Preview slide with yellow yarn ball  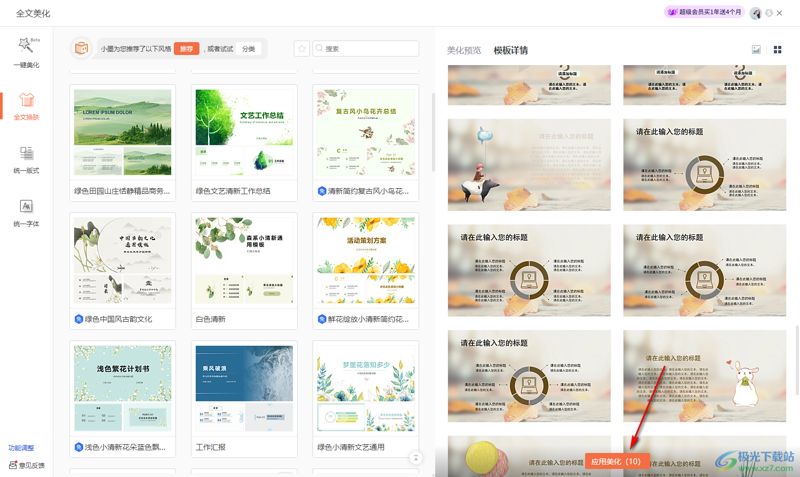529,456
